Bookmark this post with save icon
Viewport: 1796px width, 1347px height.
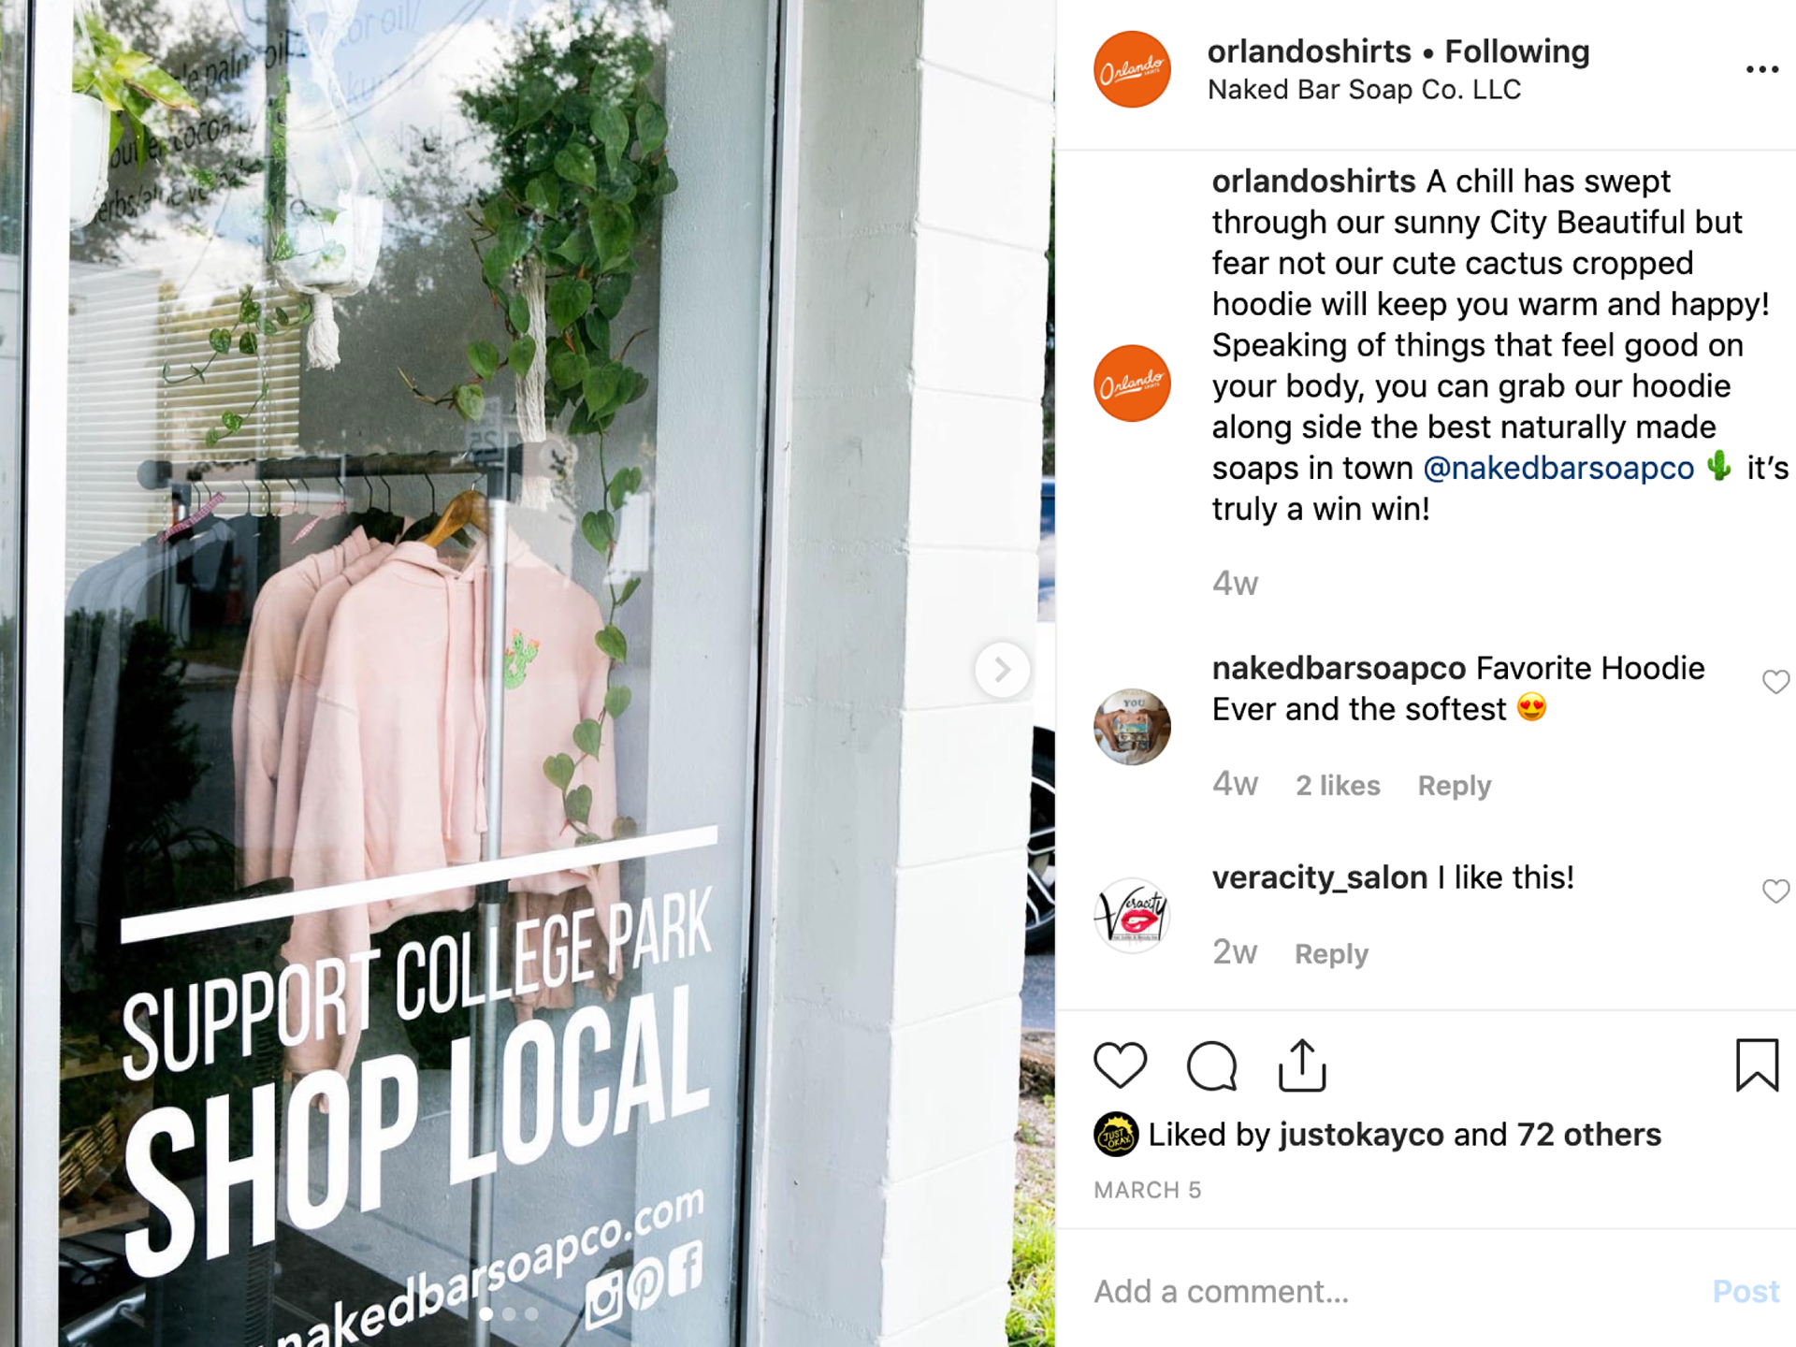[x=1757, y=1065]
